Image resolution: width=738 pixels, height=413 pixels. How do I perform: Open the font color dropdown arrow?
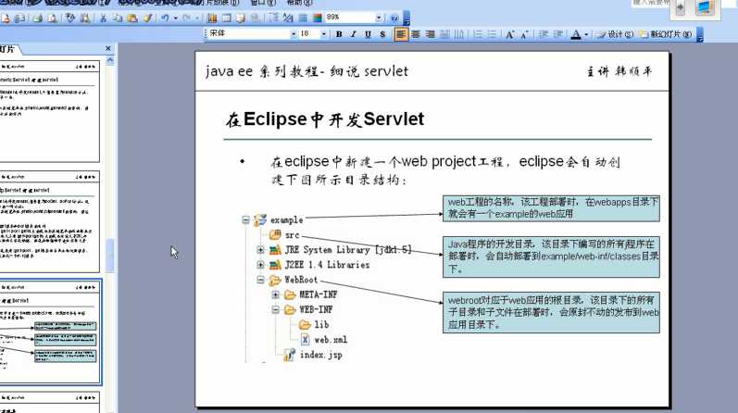[x=586, y=34]
